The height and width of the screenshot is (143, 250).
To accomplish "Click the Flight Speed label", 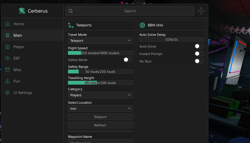I will coord(78,48).
